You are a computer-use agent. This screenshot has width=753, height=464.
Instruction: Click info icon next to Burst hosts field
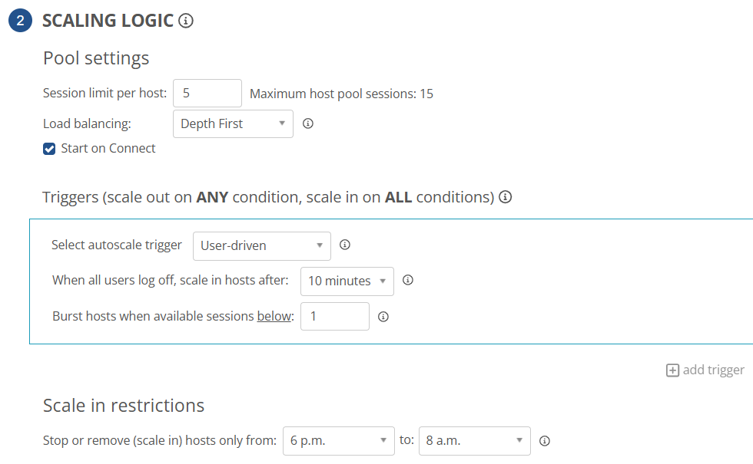pos(383,316)
